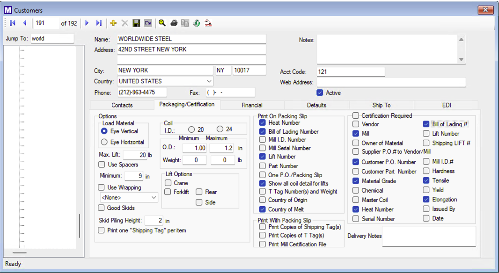Switch to the Financial tab

pos(252,105)
